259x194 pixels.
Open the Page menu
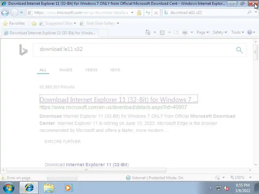203,32
